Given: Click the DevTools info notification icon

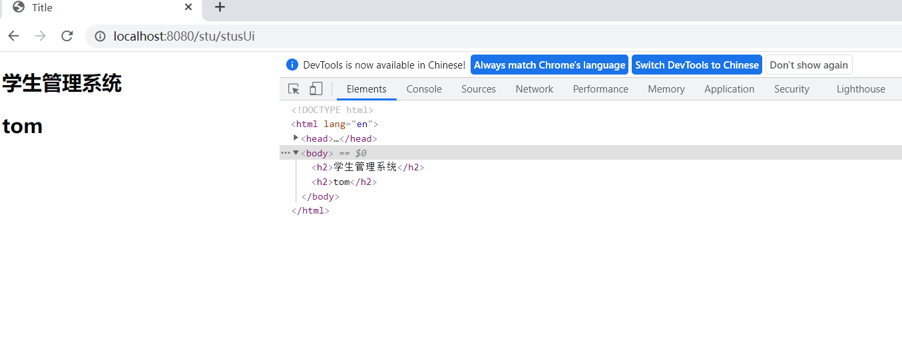Looking at the screenshot, I should pos(292,65).
